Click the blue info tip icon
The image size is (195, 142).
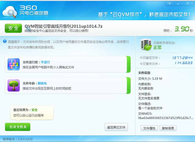click(x=5, y=41)
